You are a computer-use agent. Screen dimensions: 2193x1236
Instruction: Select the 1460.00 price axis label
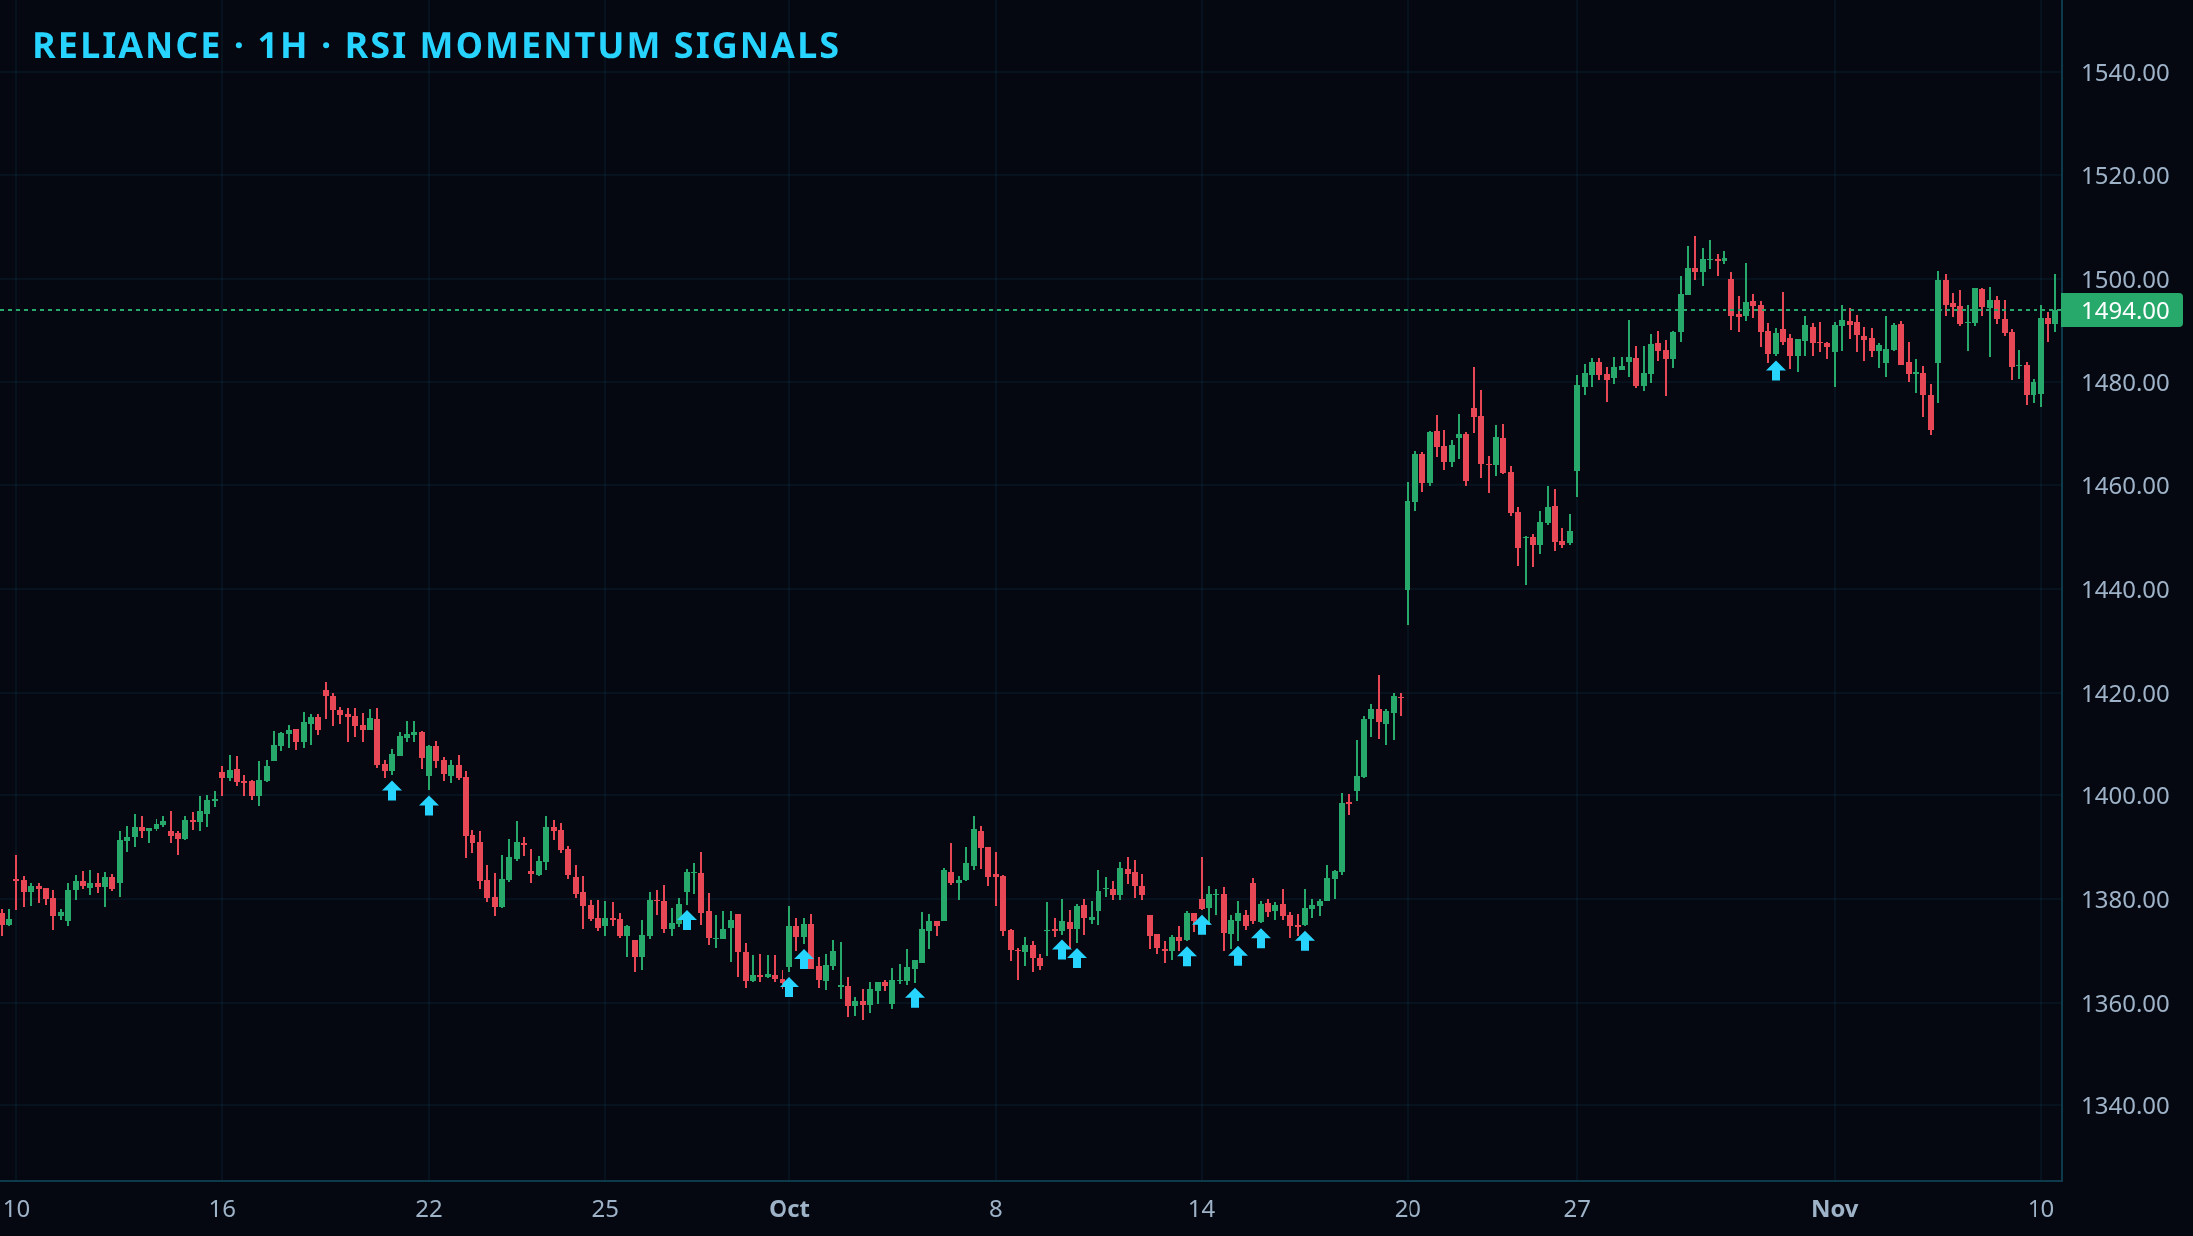pyautogui.click(x=2125, y=486)
